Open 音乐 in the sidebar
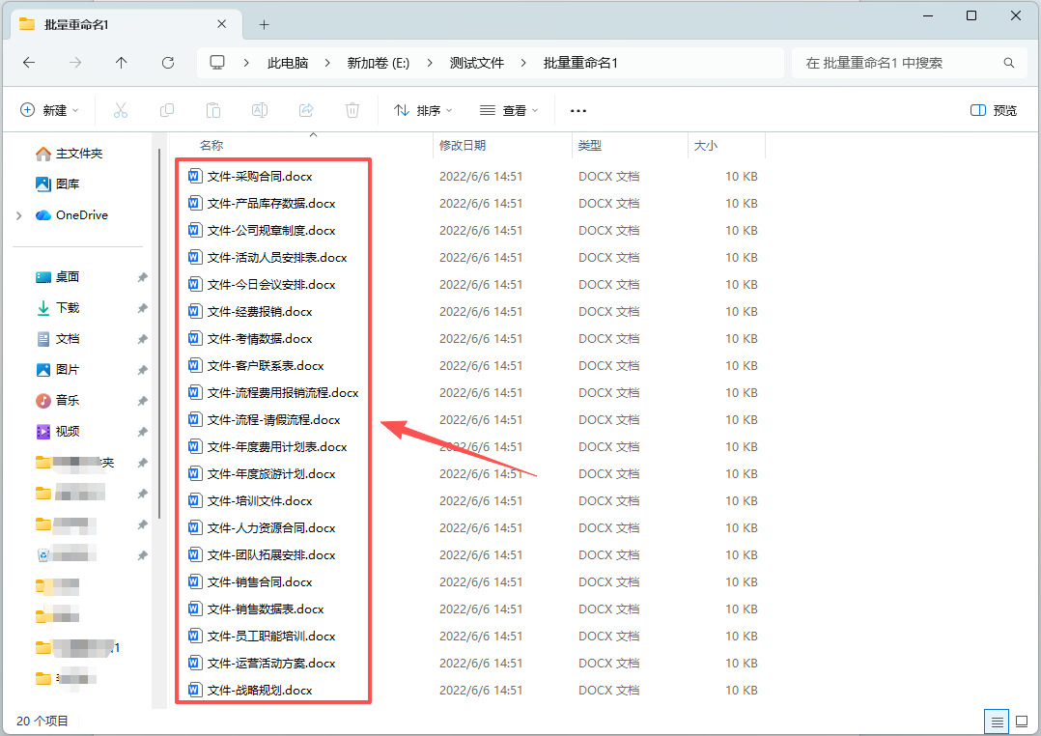 tap(58, 401)
